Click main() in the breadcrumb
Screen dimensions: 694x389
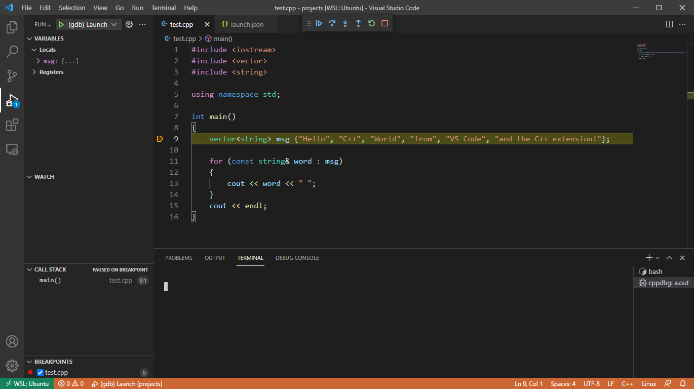pos(219,38)
